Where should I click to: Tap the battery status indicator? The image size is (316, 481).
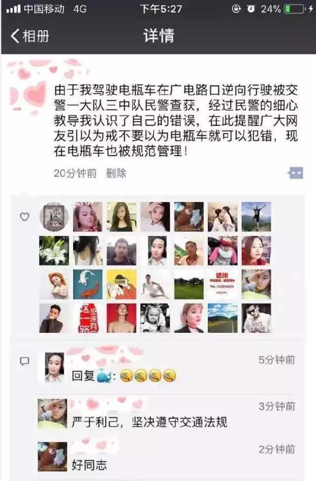coord(295,9)
